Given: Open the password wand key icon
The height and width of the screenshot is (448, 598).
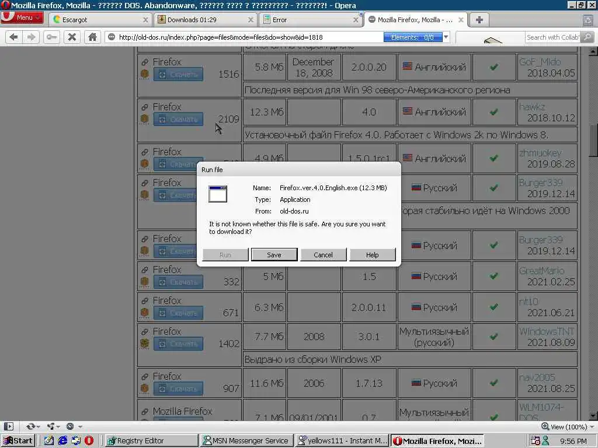Looking at the screenshot, I should [x=51, y=37].
